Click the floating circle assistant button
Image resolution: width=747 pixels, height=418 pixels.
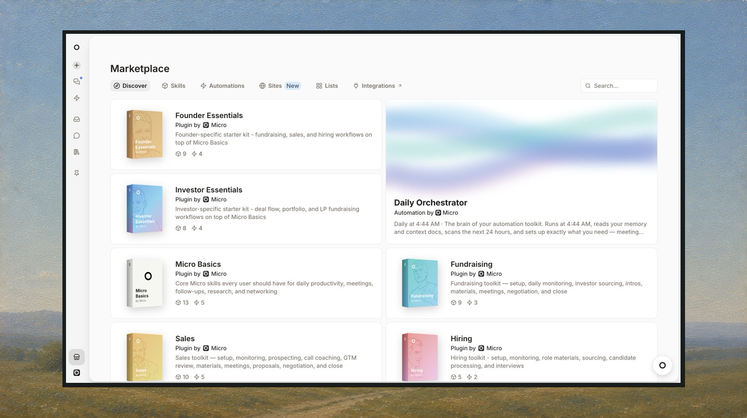(x=662, y=365)
